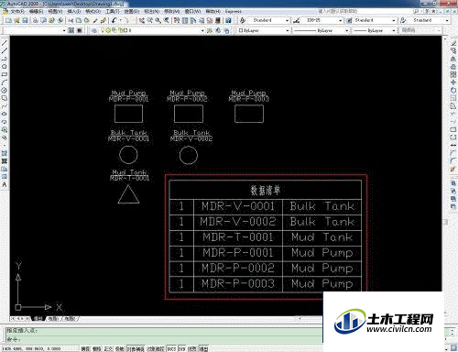458x352 pixels.
Task: Open the 窗口(W) menu
Action: (192, 11)
